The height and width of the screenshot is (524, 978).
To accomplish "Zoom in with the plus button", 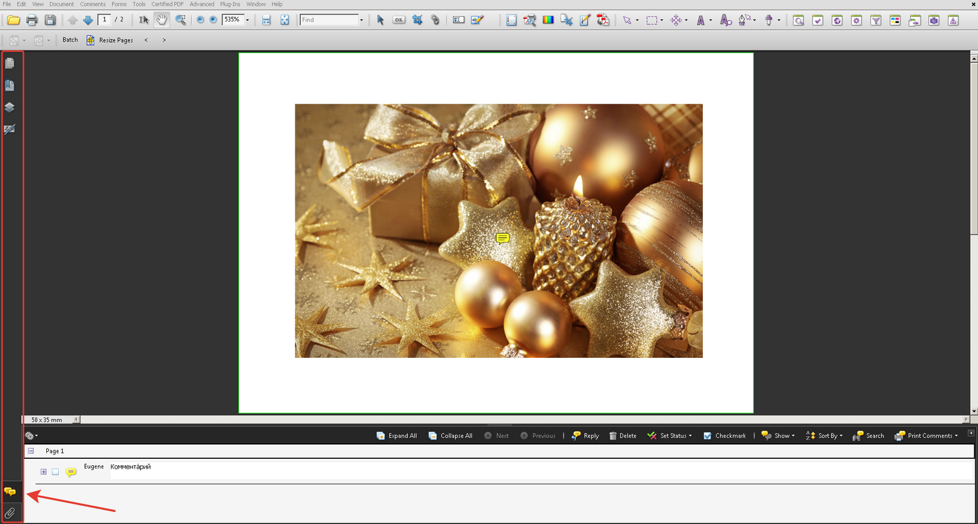I will (213, 20).
